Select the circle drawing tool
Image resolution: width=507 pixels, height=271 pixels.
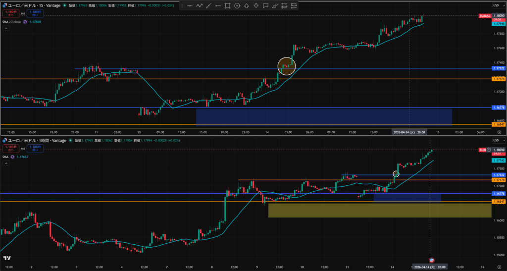pyautogui.click(x=237, y=6)
